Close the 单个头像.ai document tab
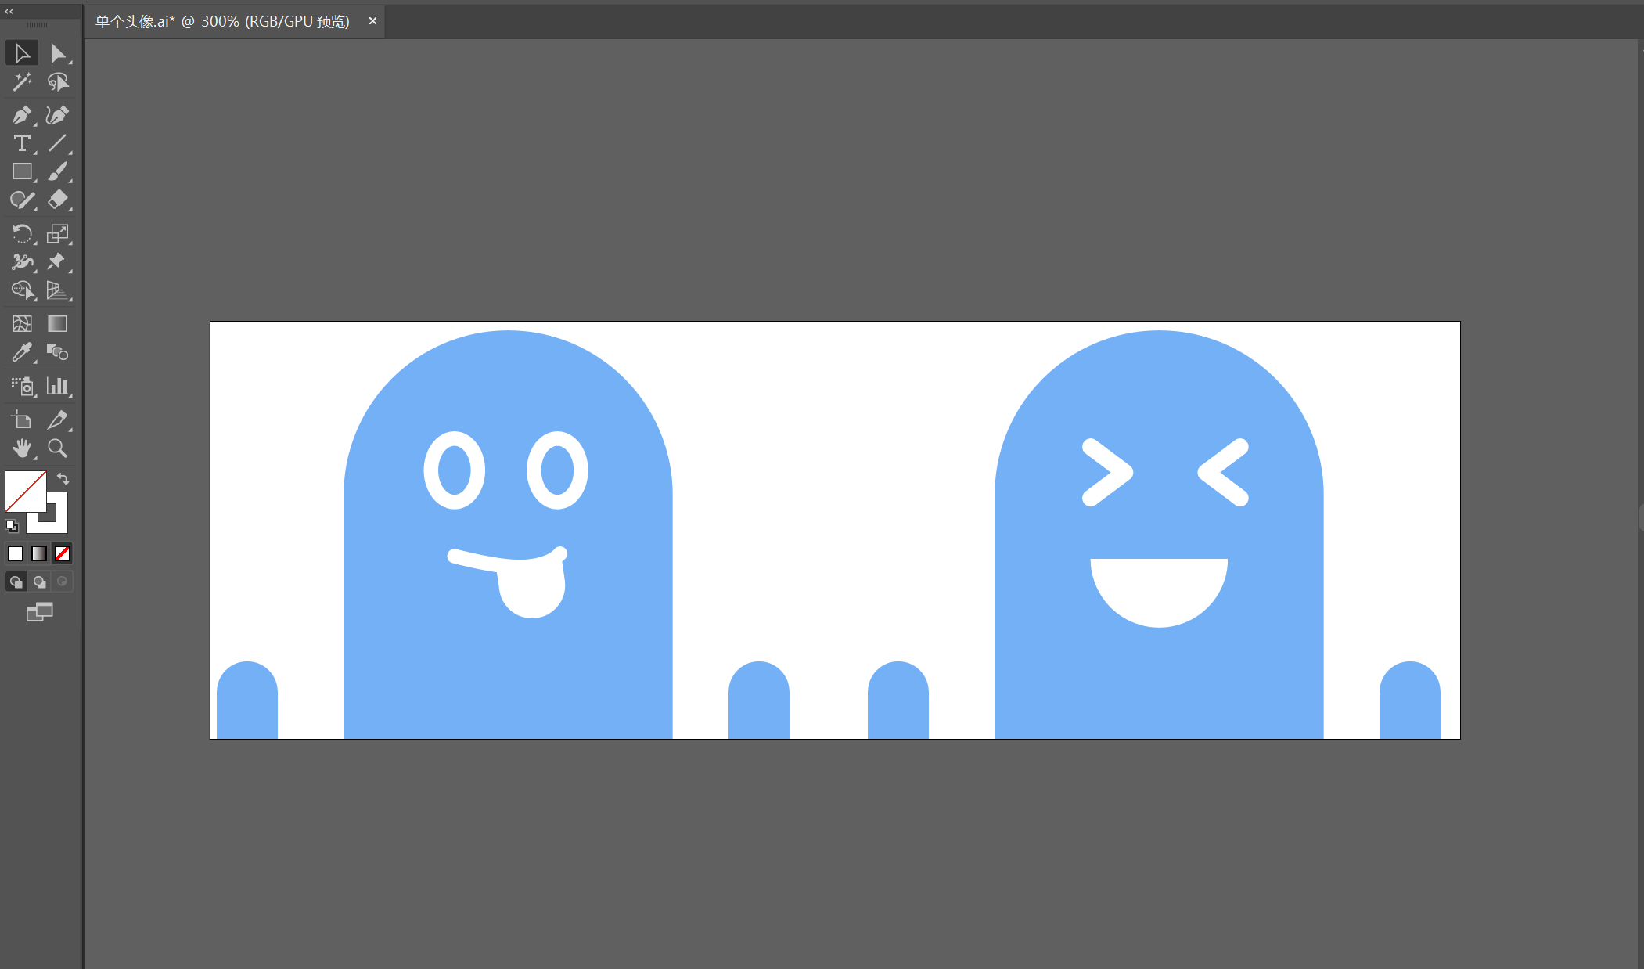Image resolution: width=1644 pixels, height=969 pixels. pyautogui.click(x=372, y=21)
